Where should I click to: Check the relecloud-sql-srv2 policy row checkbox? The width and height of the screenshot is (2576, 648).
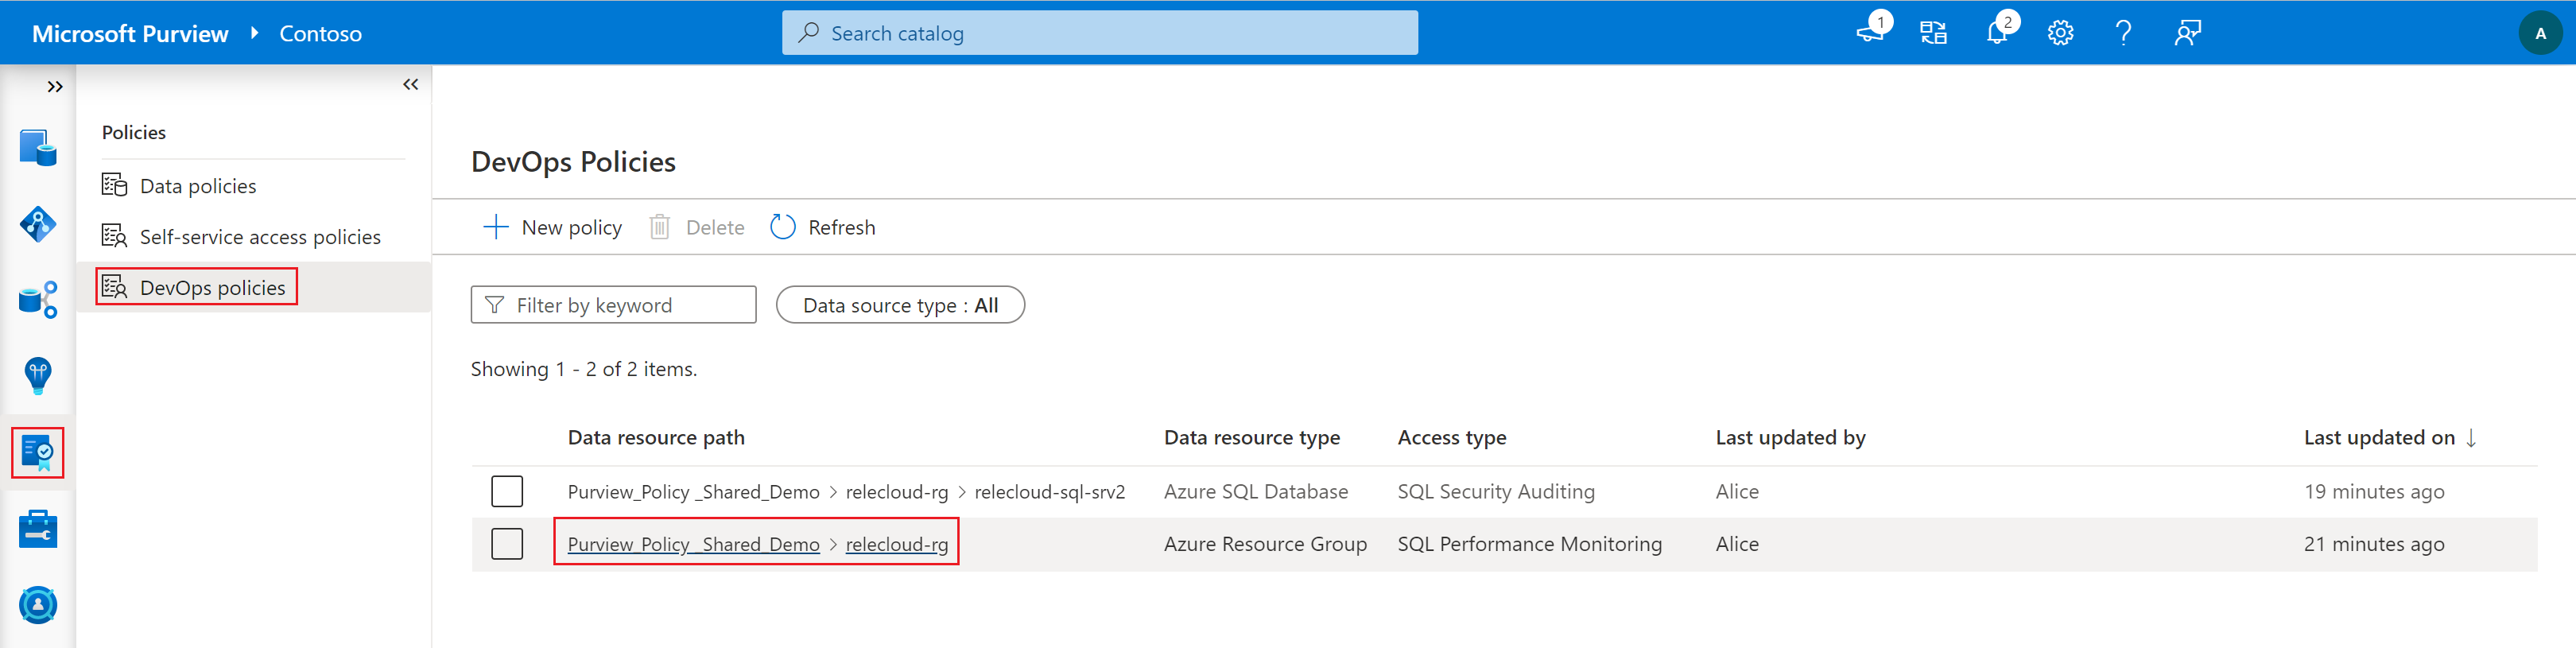507,491
